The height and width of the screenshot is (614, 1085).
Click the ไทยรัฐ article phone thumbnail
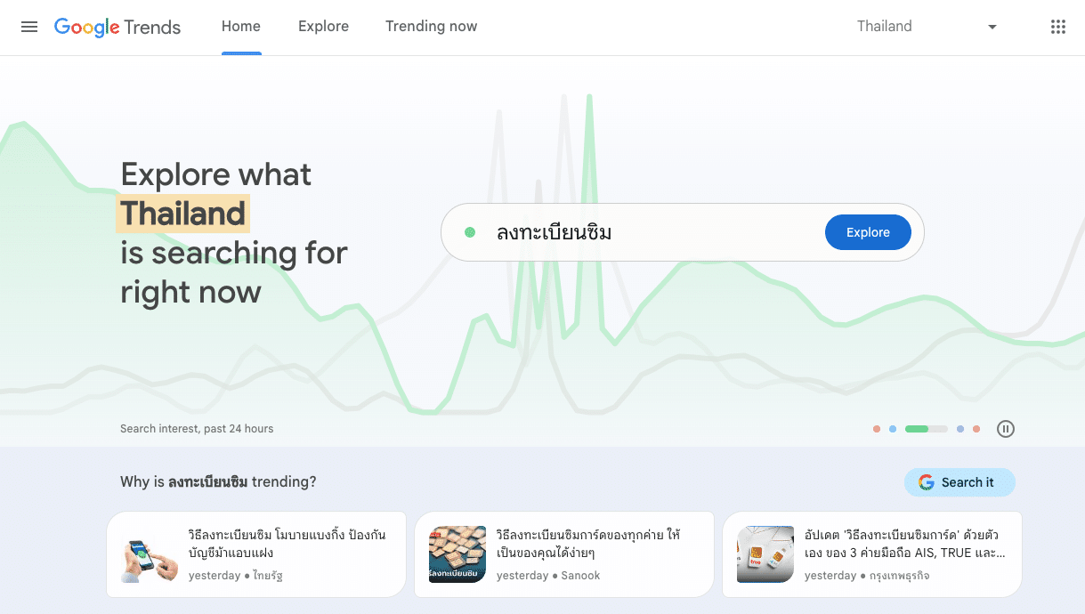pyautogui.click(x=150, y=554)
